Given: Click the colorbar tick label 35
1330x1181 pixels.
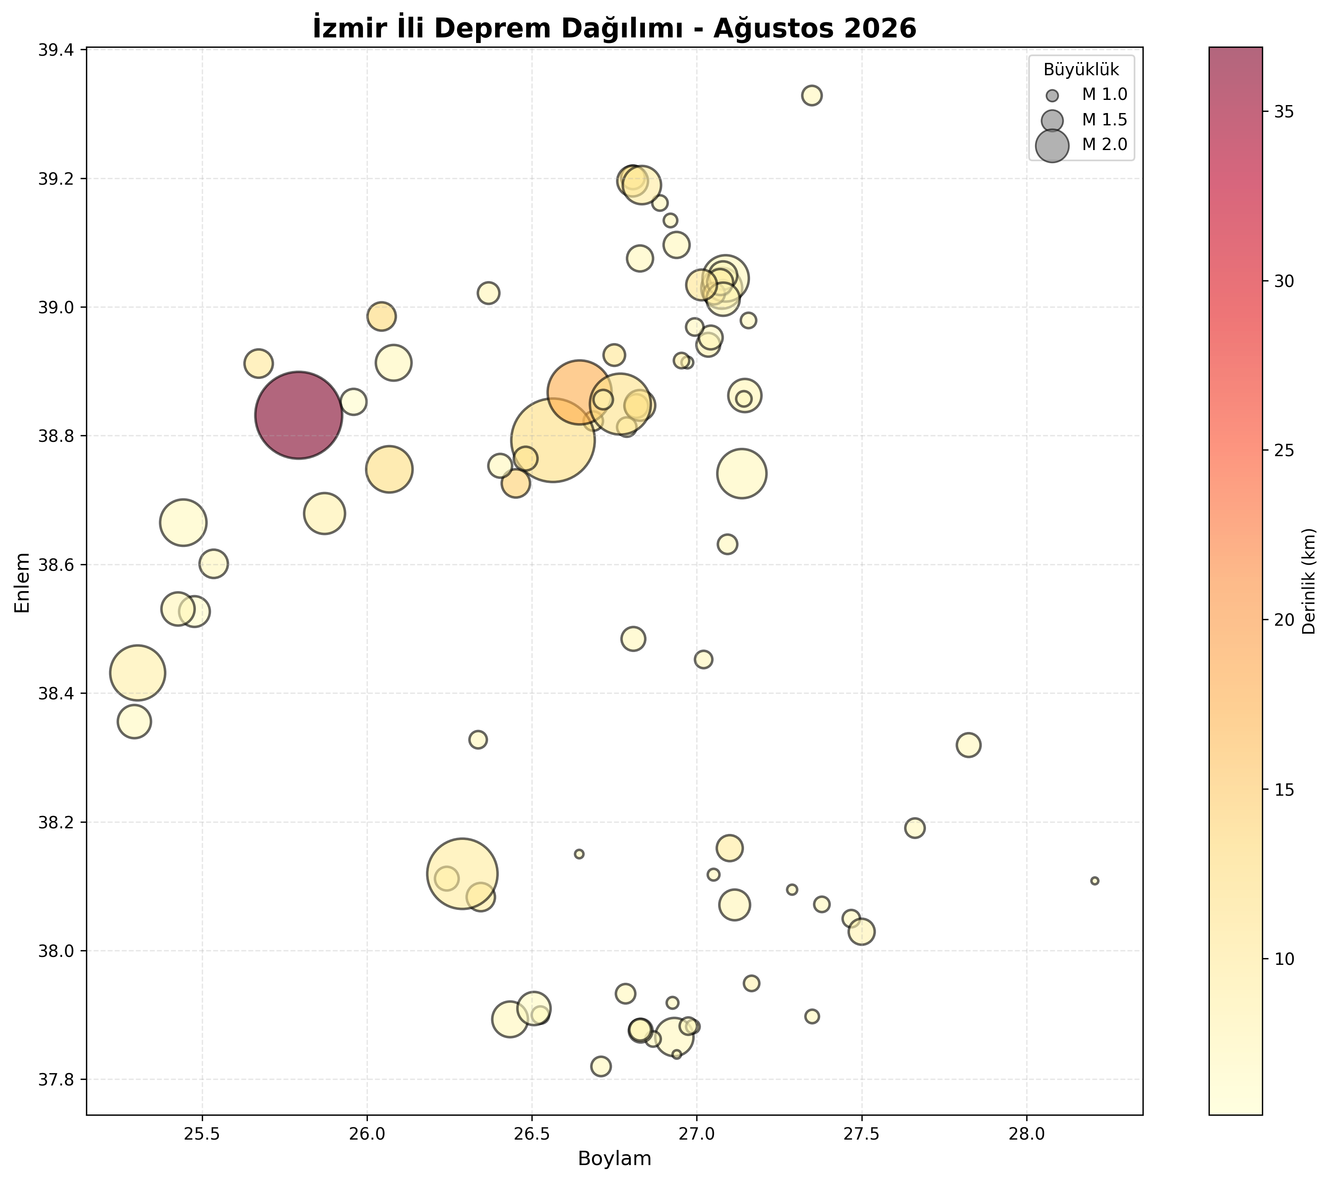Looking at the screenshot, I should [1284, 112].
